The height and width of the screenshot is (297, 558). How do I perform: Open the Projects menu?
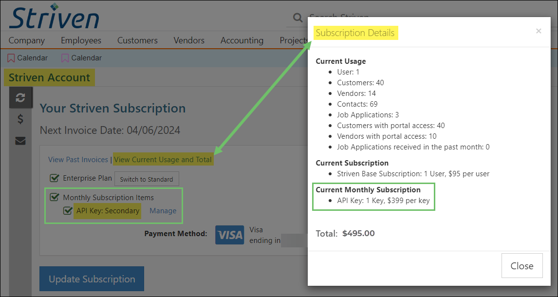click(x=294, y=40)
